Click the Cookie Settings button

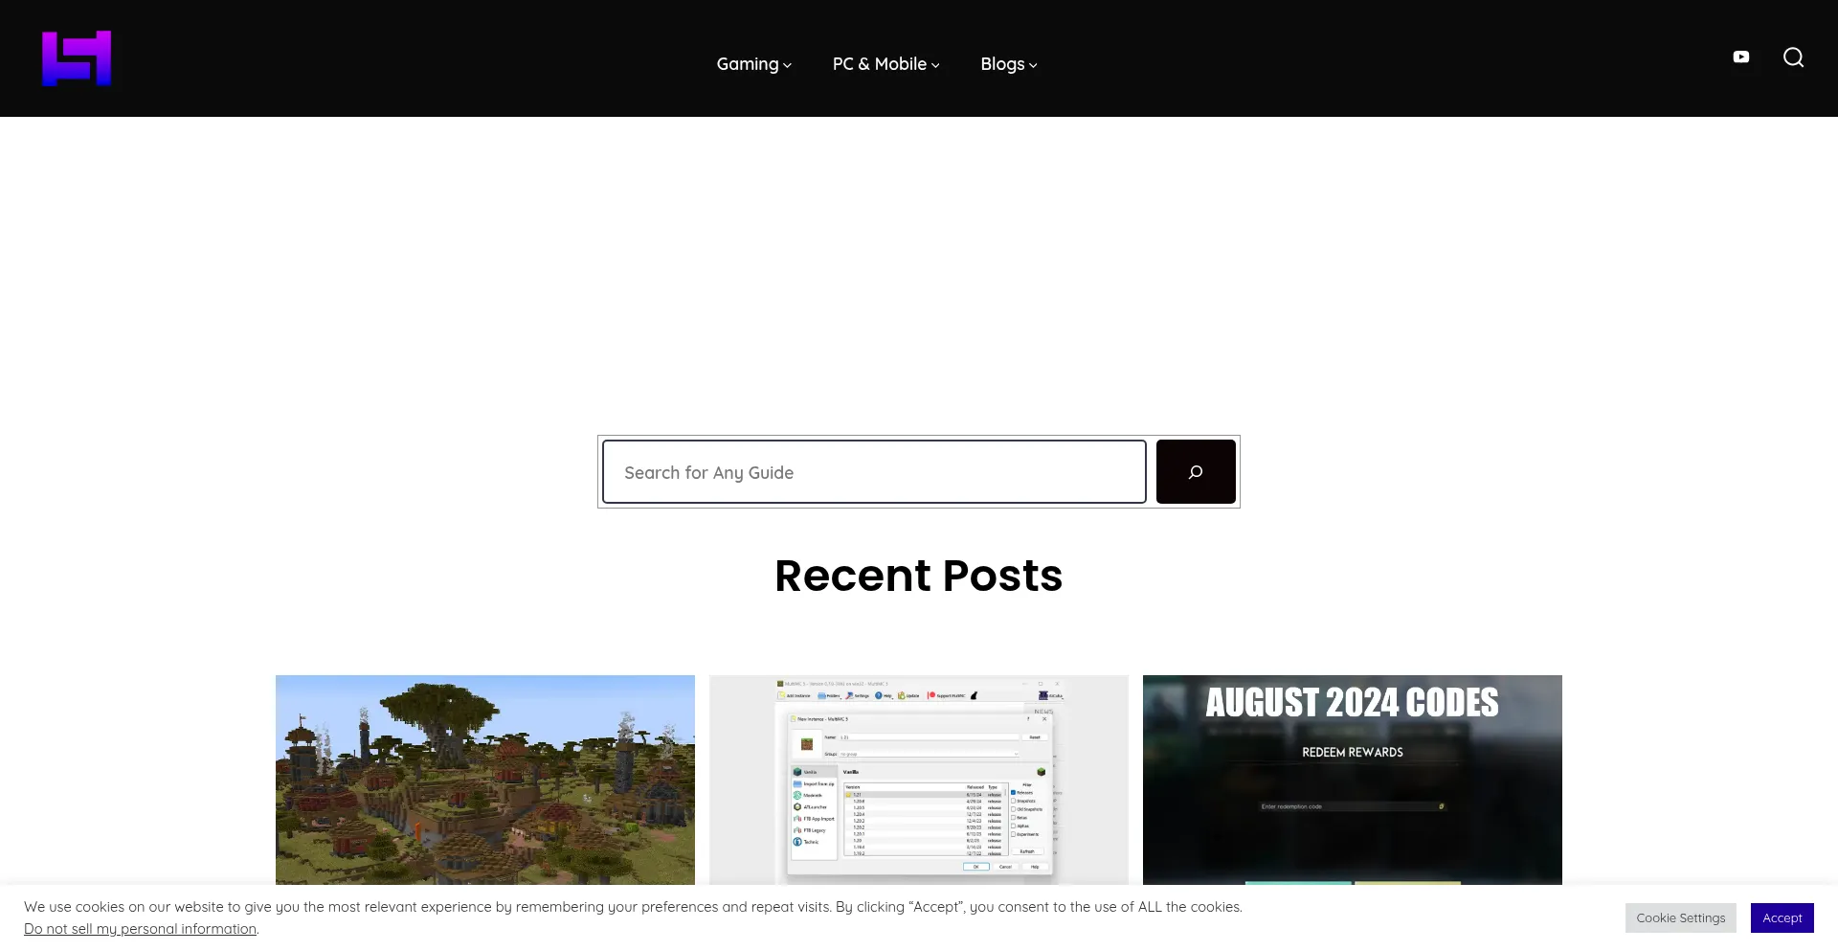(x=1680, y=917)
